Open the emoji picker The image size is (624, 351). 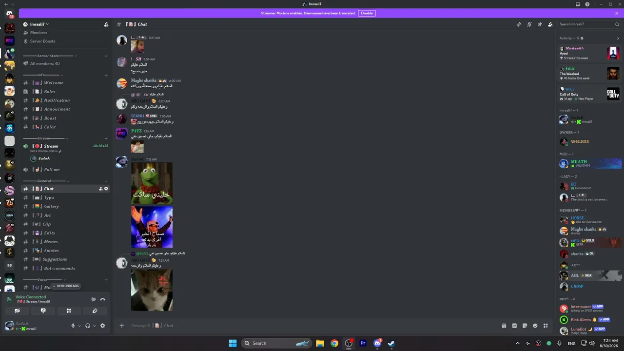(x=535, y=326)
